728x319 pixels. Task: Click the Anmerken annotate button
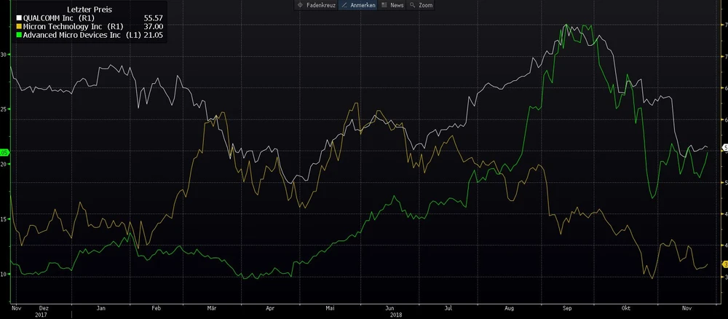click(x=358, y=5)
